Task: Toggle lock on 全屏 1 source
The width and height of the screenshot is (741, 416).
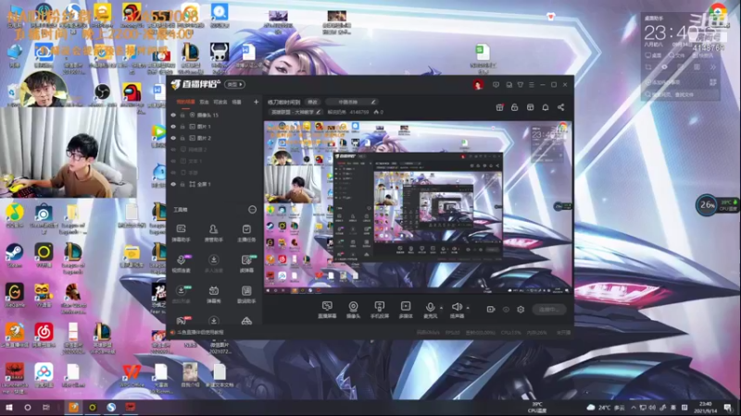Action: point(182,184)
